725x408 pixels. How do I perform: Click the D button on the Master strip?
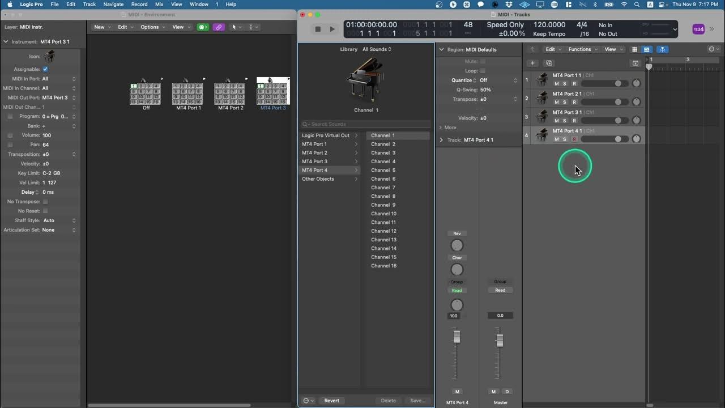click(x=507, y=392)
